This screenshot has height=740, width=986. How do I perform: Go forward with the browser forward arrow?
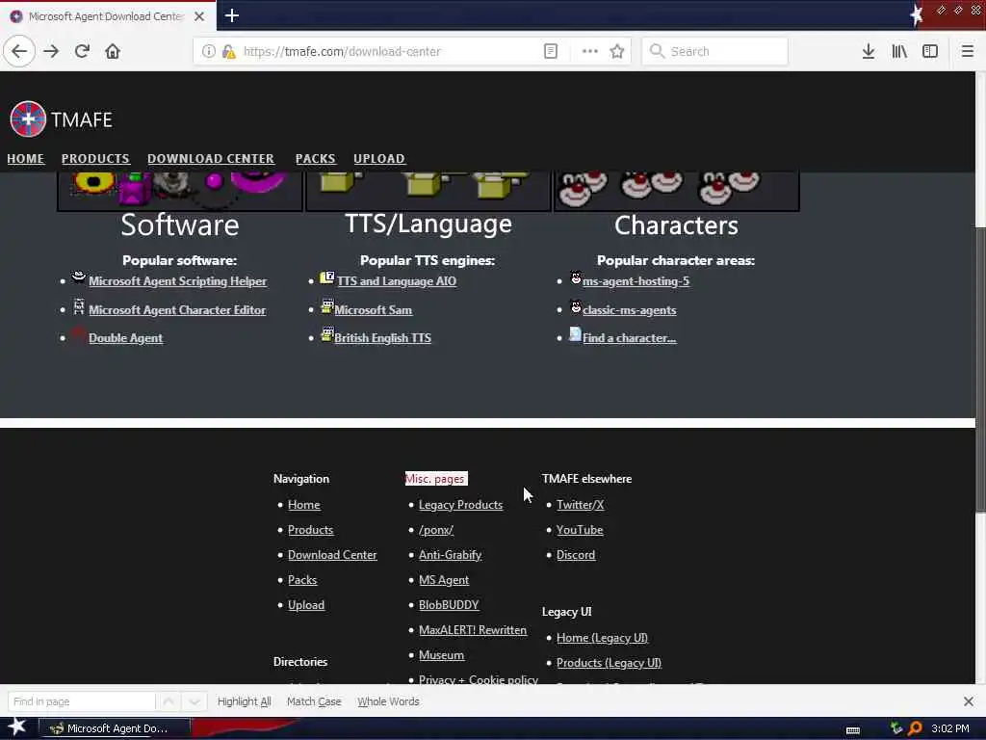pos(51,51)
